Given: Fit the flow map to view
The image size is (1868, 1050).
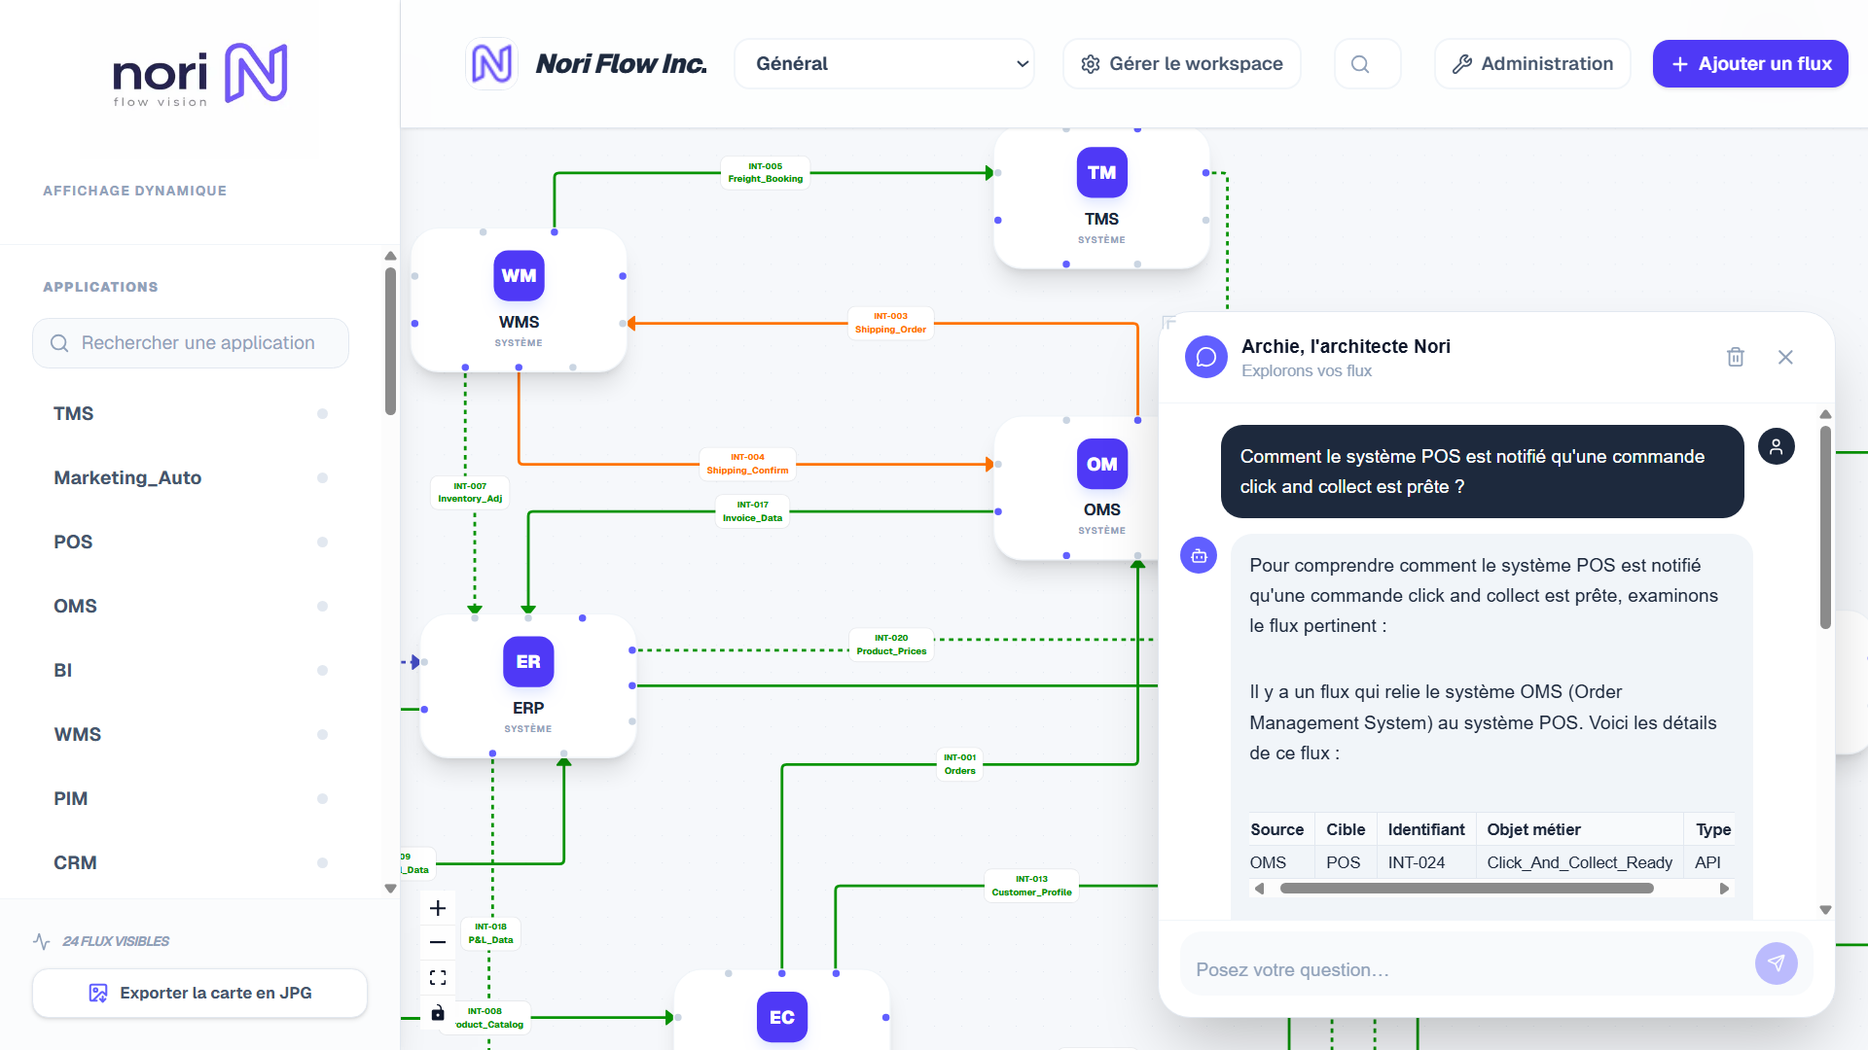Looking at the screenshot, I should tap(438, 977).
